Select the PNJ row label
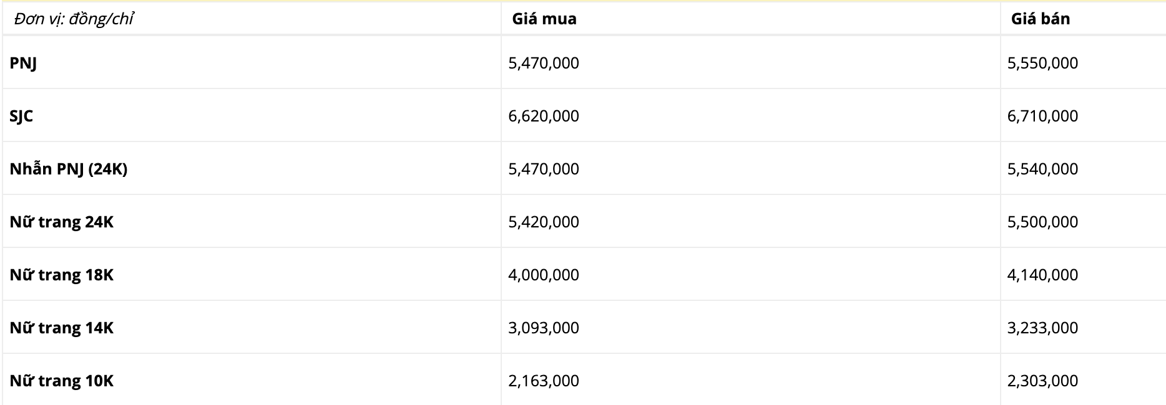Viewport: 1166px width, 405px height. (24, 63)
